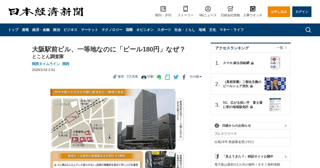Expand the その他 share dropdown
Viewport: 320px width, 168px height.
point(195,77)
